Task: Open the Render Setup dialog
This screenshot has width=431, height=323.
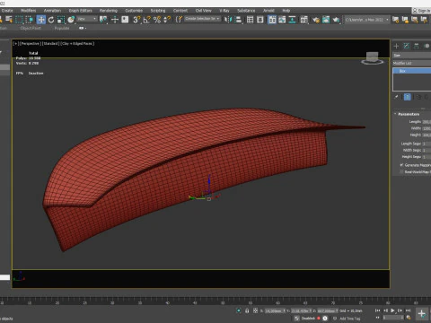Action: pos(316,20)
